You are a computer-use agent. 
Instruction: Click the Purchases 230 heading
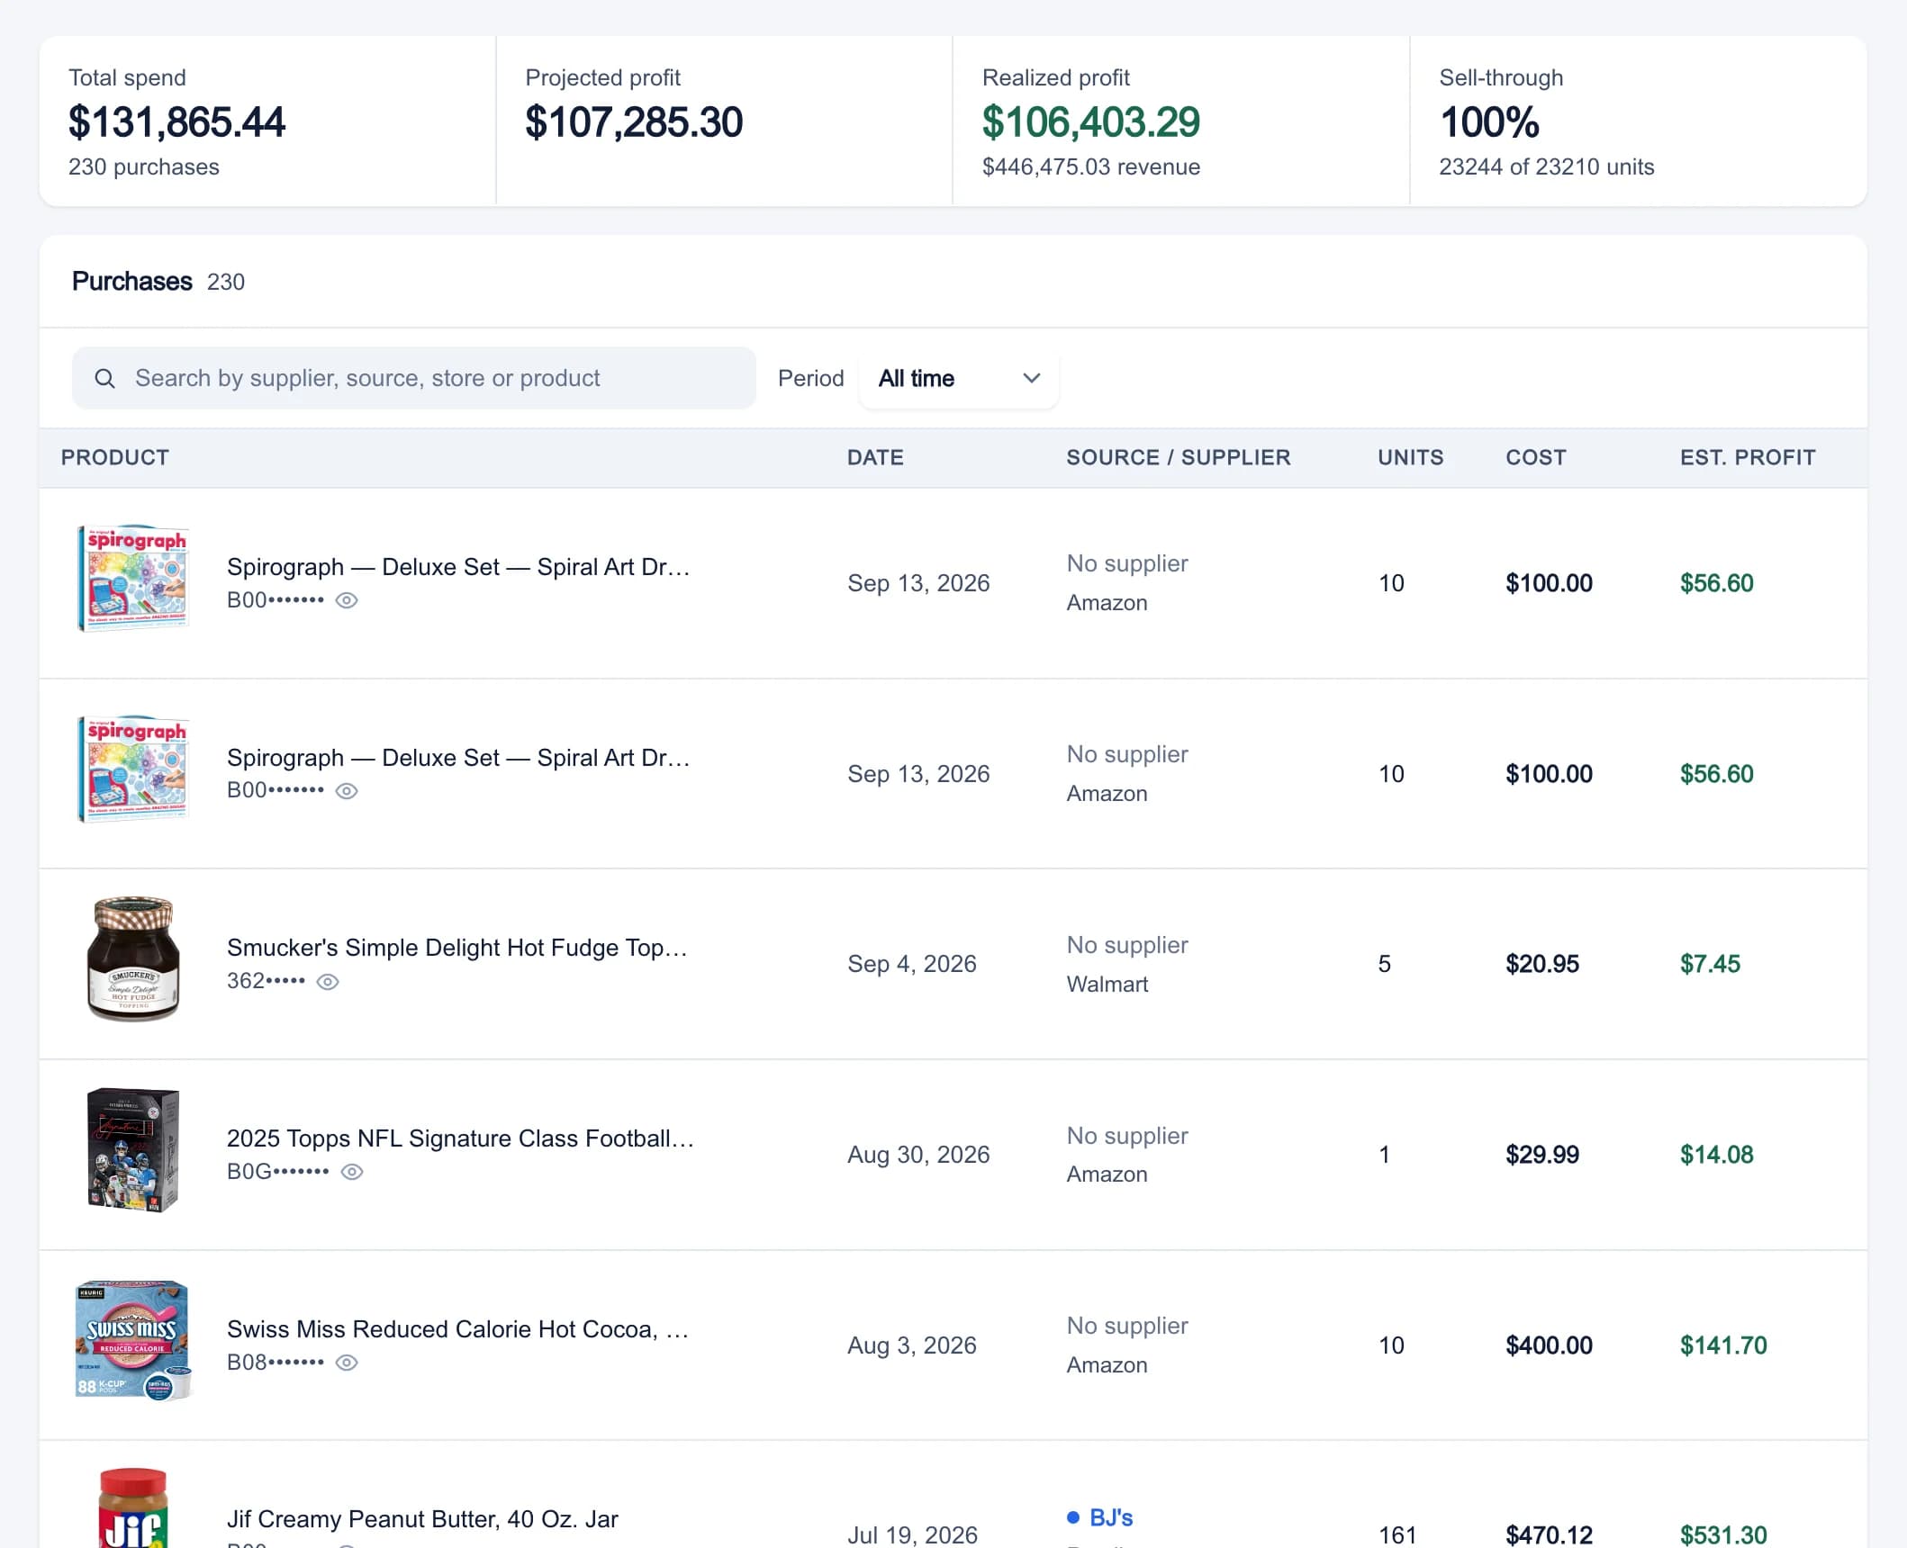(x=158, y=282)
